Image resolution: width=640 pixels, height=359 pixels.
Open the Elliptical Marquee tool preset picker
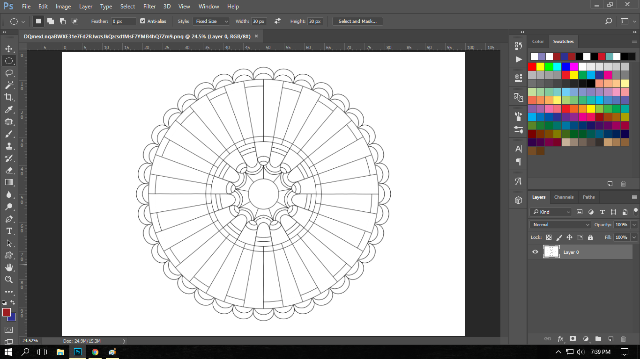point(17,21)
